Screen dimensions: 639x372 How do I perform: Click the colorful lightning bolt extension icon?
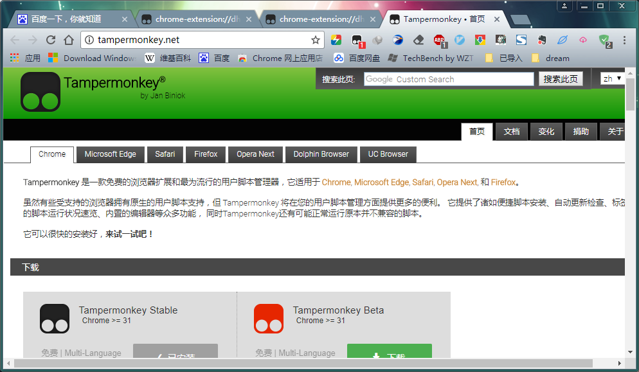point(336,40)
